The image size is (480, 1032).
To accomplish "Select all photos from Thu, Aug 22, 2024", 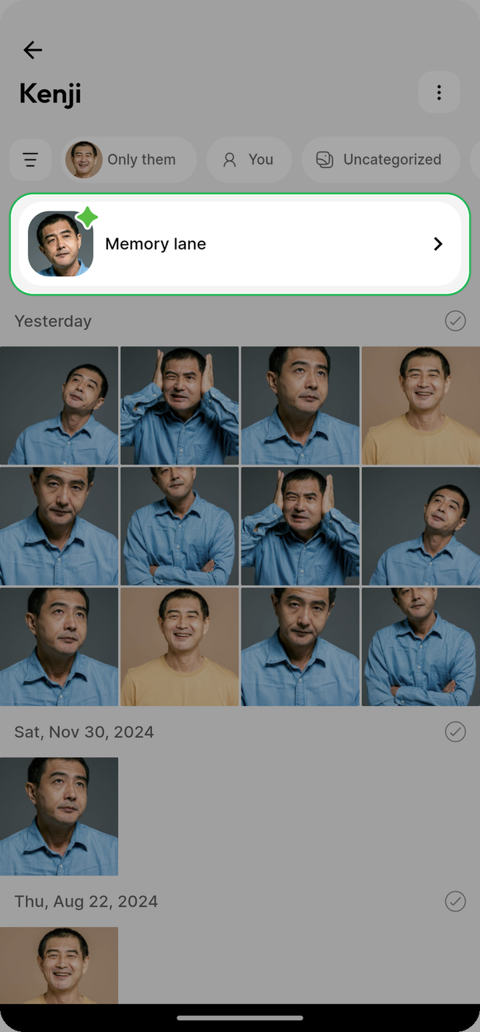I will tap(455, 902).
